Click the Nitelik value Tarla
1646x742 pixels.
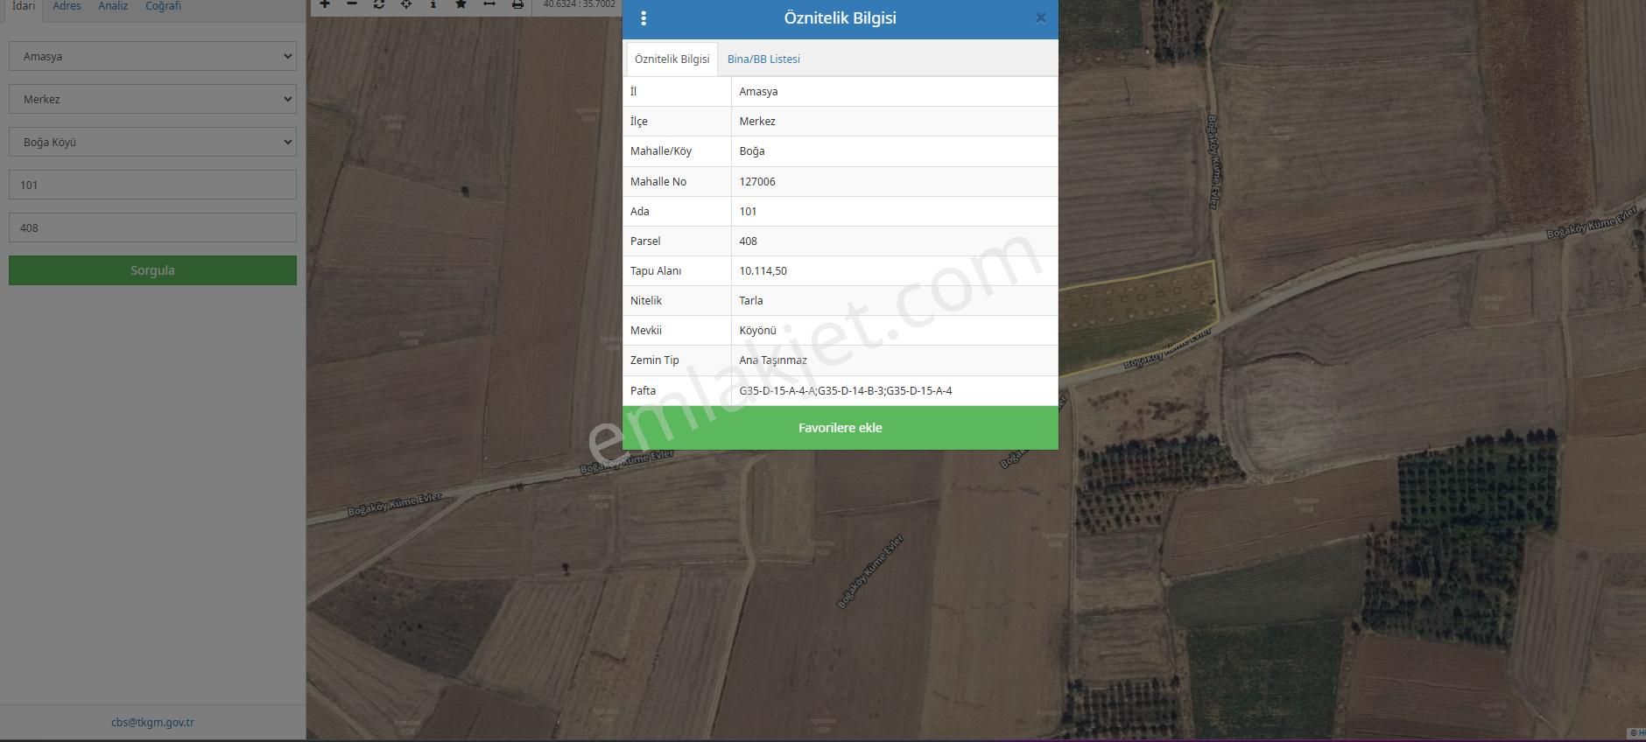[750, 301]
